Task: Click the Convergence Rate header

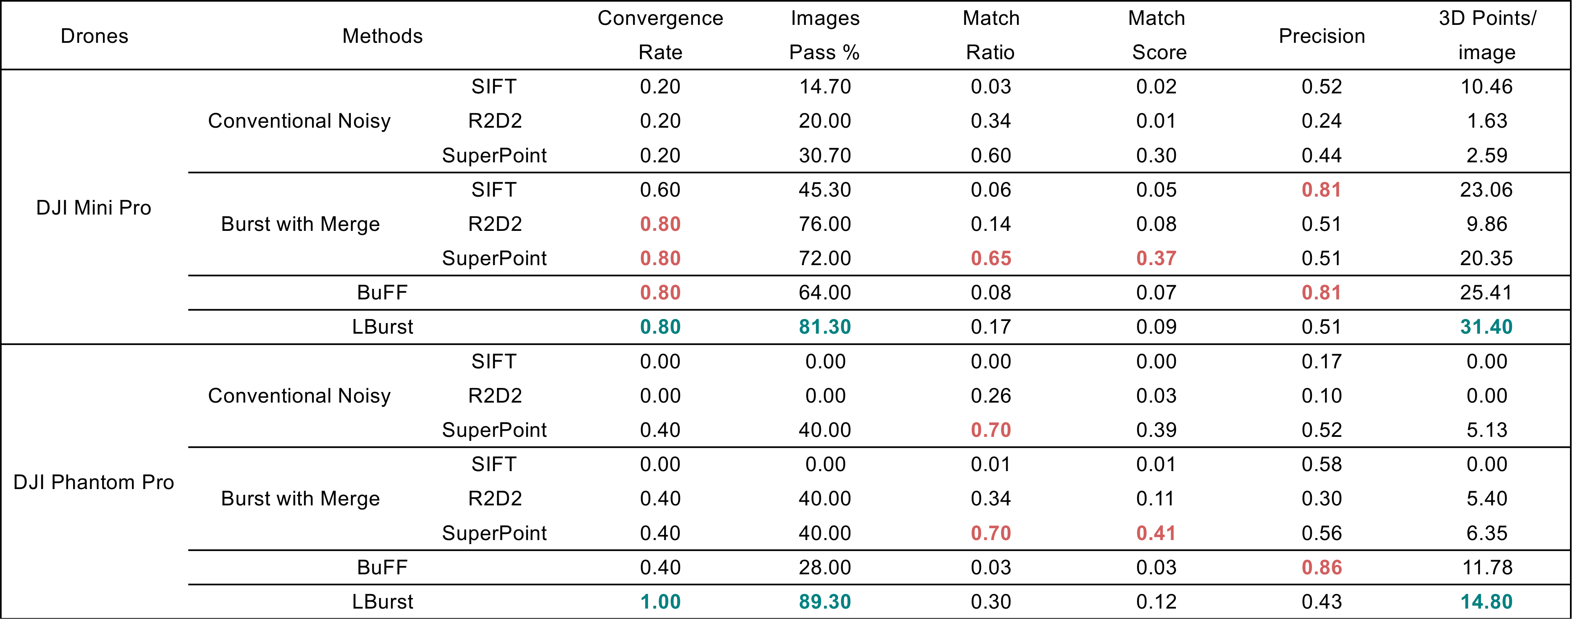Action: pyautogui.click(x=660, y=35)
